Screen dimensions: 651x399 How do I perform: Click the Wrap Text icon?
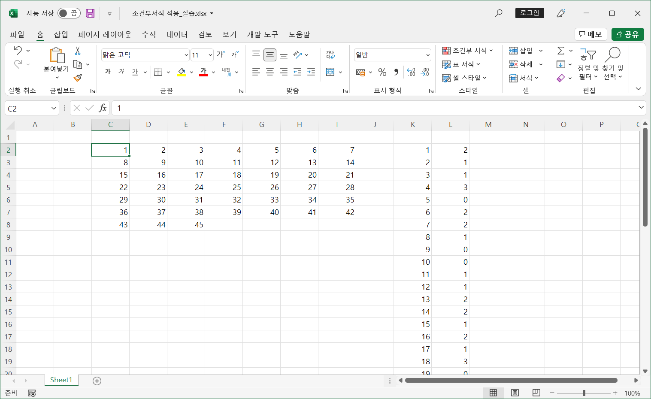[x=330, y=54]
